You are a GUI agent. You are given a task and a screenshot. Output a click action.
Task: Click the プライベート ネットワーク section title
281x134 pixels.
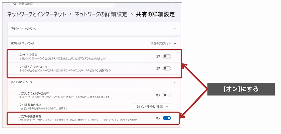click(24, 29)
